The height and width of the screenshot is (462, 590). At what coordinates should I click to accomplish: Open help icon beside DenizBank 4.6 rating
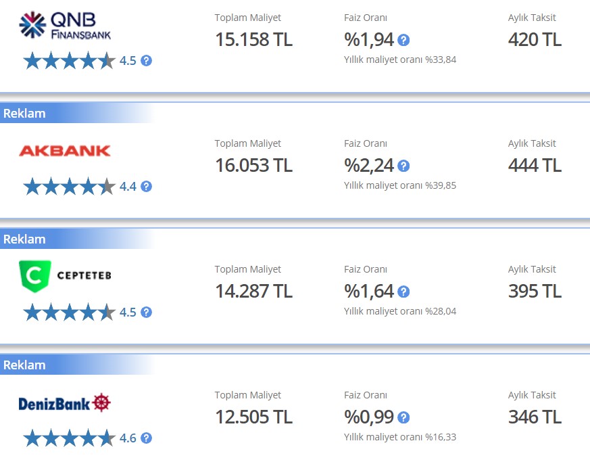tap(146, 438)
